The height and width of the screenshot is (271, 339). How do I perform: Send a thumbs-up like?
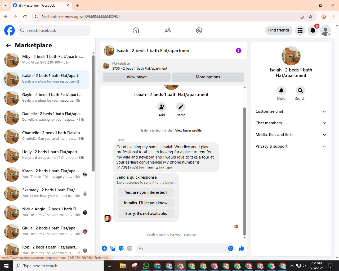[x=241, y=248]
